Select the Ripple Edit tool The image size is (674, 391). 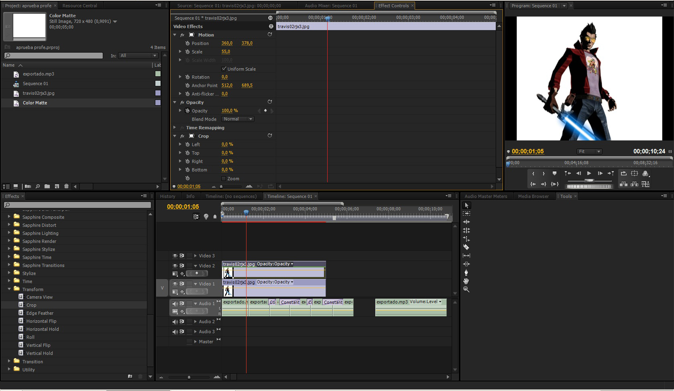(x=466, y=222)
